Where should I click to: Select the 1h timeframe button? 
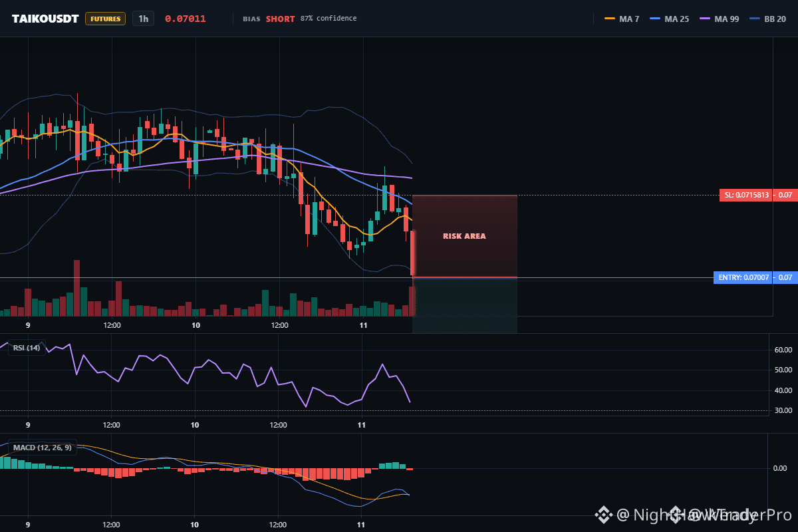tap(143, 19)
